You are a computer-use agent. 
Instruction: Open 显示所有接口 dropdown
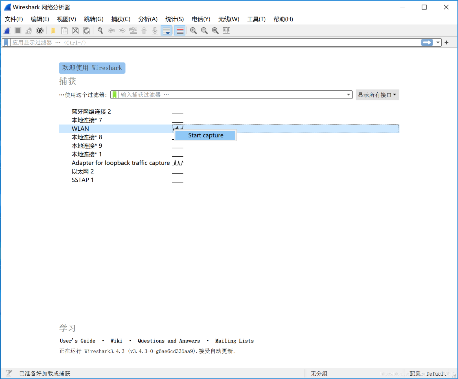point(377,95)
